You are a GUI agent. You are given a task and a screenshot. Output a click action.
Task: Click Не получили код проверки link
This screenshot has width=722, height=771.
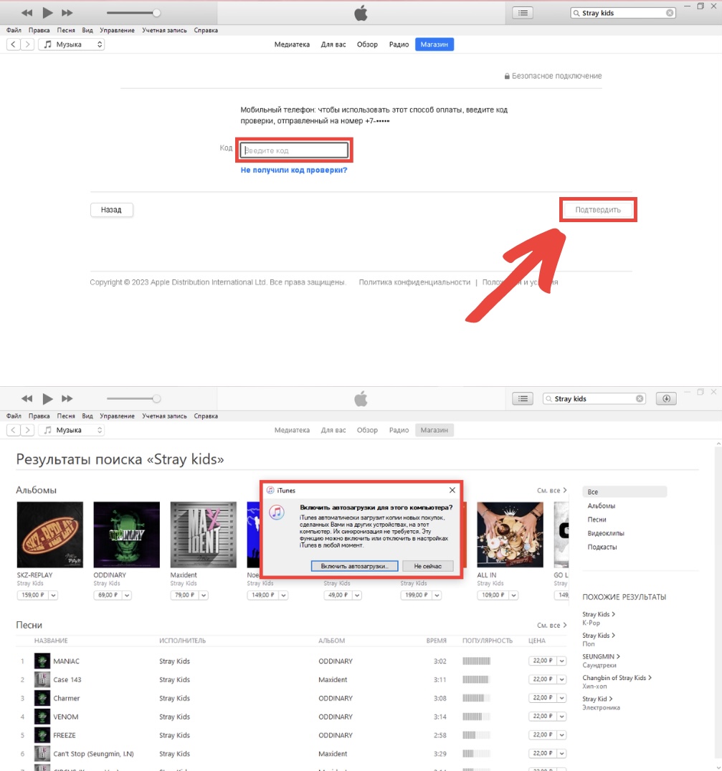coord(294,170)
